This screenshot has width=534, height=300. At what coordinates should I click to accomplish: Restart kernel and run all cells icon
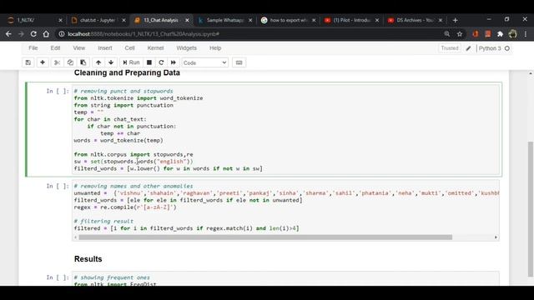click(174, 62)
